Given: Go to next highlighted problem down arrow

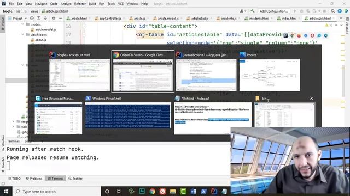Looking at the screenshot, I should (x=341, y=25).
